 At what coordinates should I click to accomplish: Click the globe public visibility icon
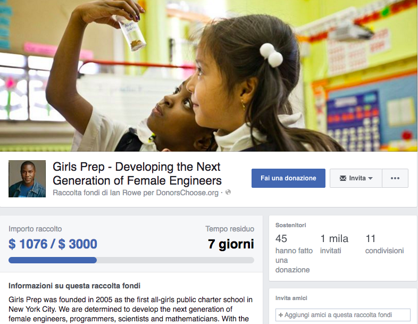(x=228, y=192)
